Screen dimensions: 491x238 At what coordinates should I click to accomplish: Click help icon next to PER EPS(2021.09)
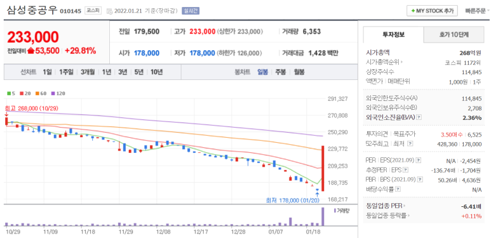(419, 160)
